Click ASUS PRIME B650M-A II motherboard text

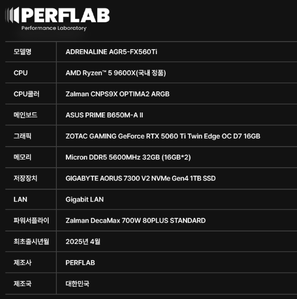(x=104, y=115)
